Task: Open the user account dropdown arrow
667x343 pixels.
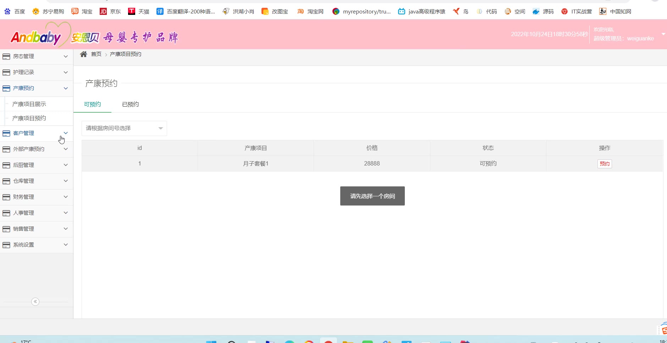Action: tap(663, 34)
